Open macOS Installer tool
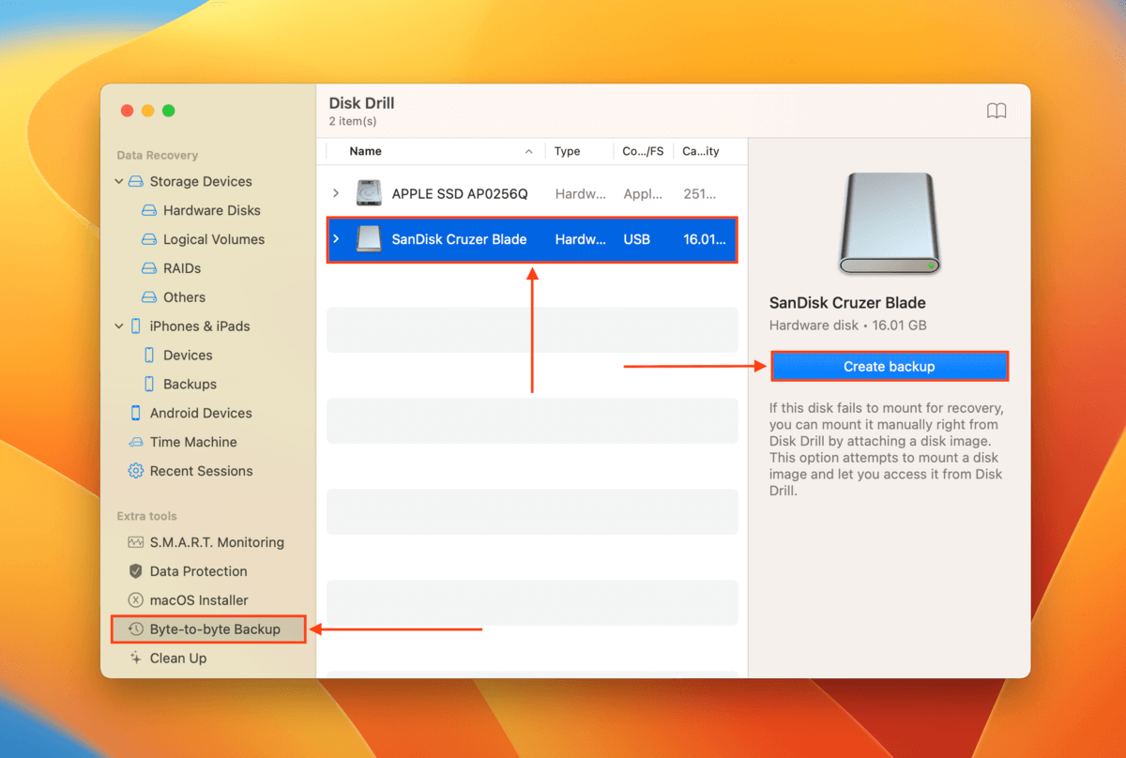1126x758 pixels. point(199,600)
